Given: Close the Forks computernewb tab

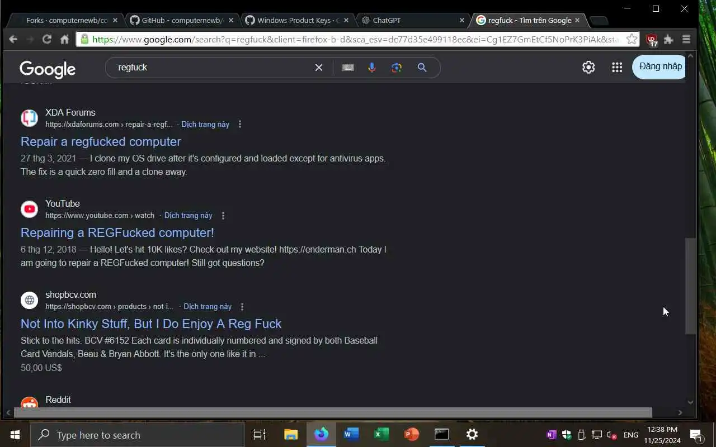Looking at the screenshot, I should [115, 20].
